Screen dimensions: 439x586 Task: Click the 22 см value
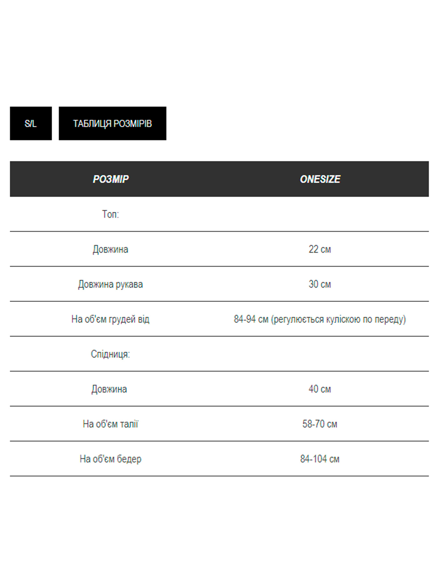(320, 249)
